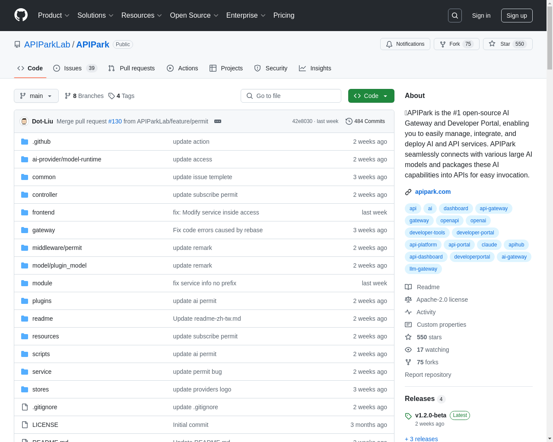Expand the Resources menu
Screen dimensions: 553x442
142,16
